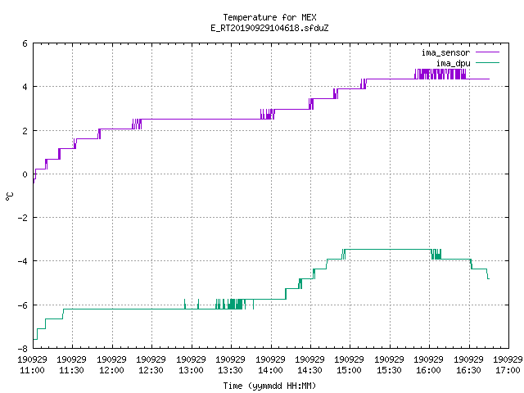The width and height of the screenshot is (524, 393).
Task: Click the ima_dpu legend label
Action: (453, 63)
